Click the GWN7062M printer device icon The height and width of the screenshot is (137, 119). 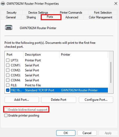pos(9,28)
